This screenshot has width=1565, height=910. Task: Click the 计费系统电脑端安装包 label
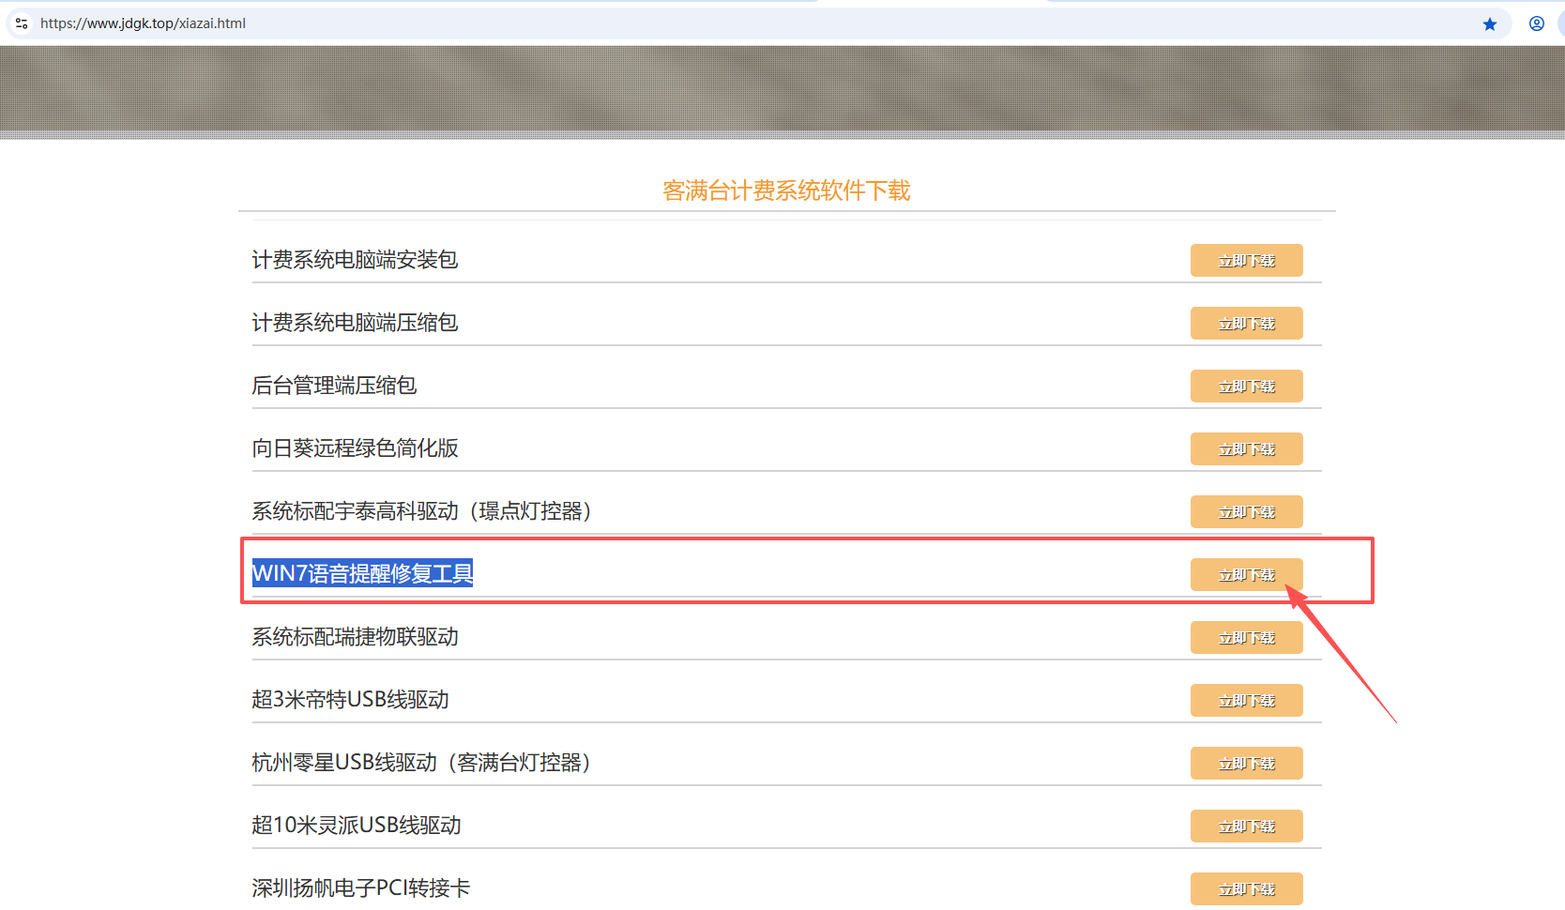tap(355, 260)
